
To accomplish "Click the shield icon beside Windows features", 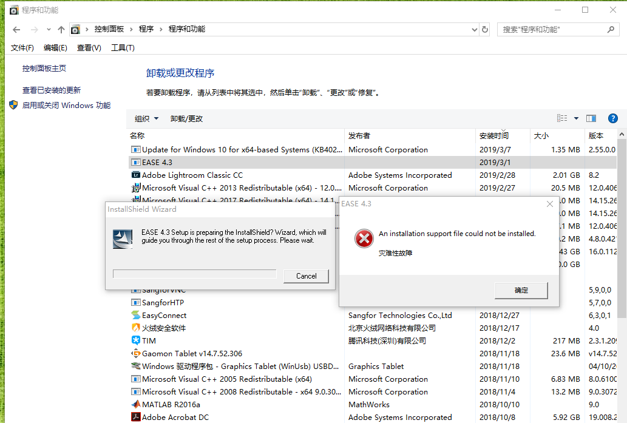I will [13, 105].
